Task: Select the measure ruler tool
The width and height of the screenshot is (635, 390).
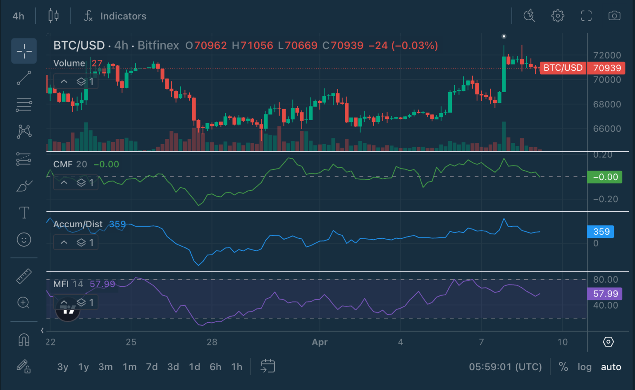Action: pos(24,276)
